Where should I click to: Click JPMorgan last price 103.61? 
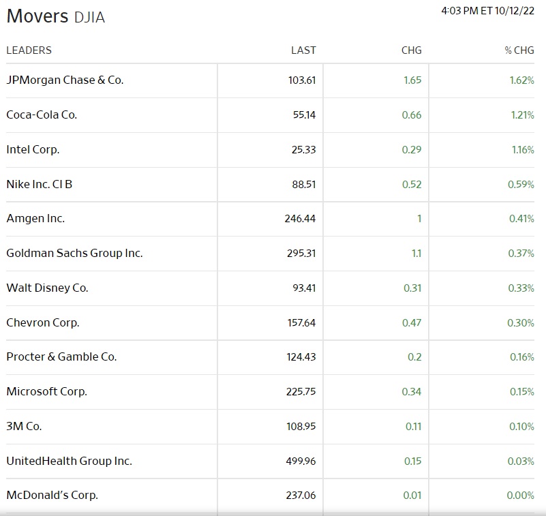coord(302,80)
